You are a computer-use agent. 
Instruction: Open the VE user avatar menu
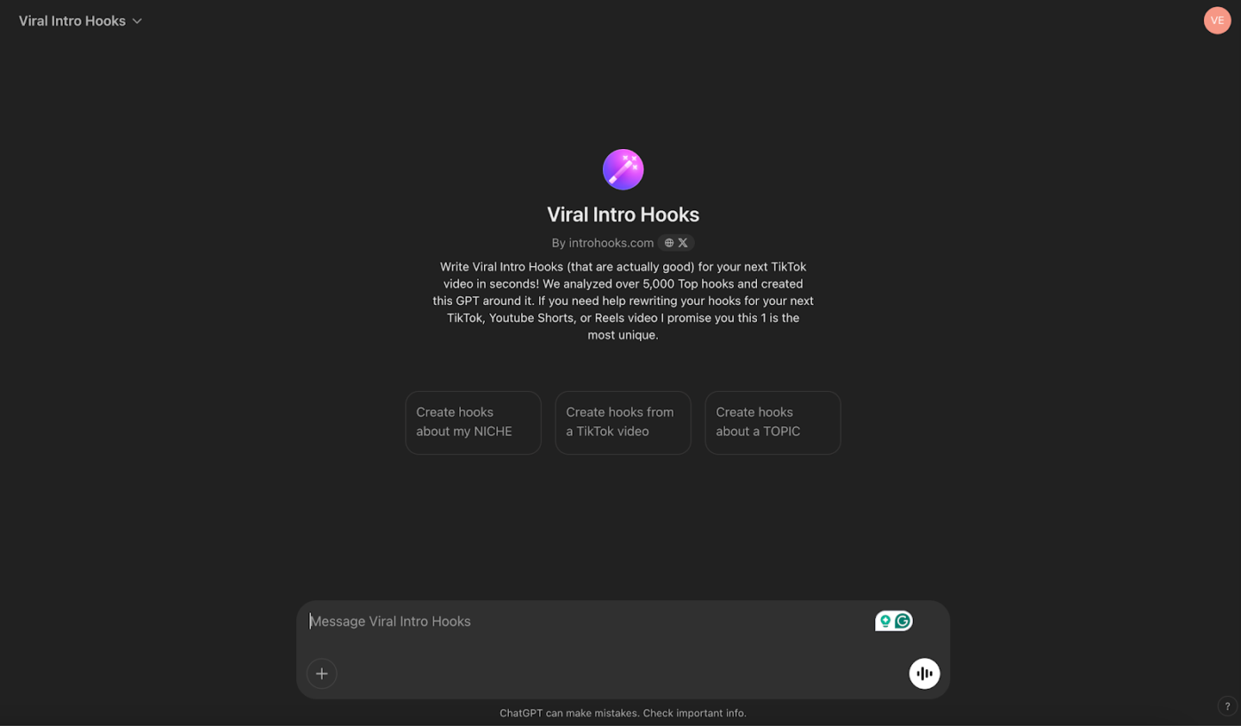point(1217,20)
